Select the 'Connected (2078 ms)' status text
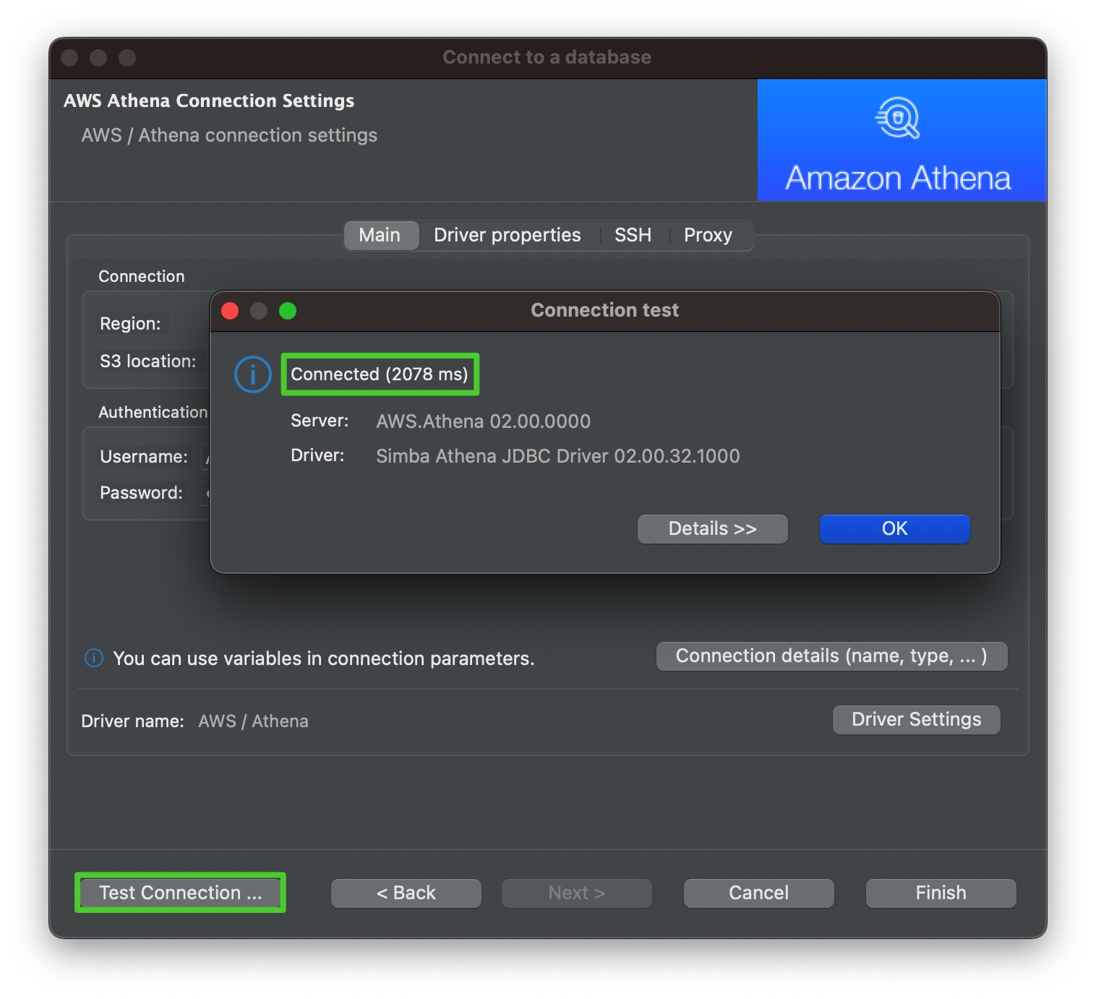 (x=380, y=374)
